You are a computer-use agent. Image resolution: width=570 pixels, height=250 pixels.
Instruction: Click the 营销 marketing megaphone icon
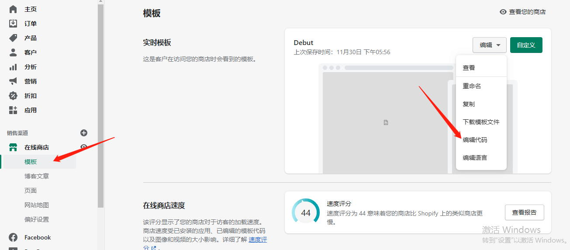13,81
